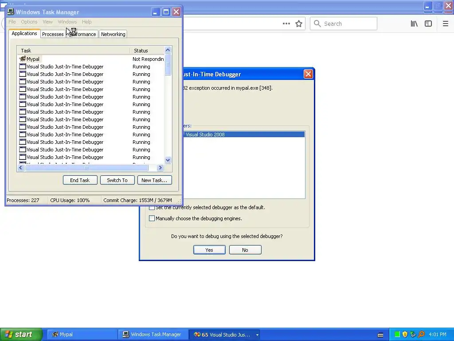Click New Task... button
The height and width of the screenshot is (341, 454).
155,180
